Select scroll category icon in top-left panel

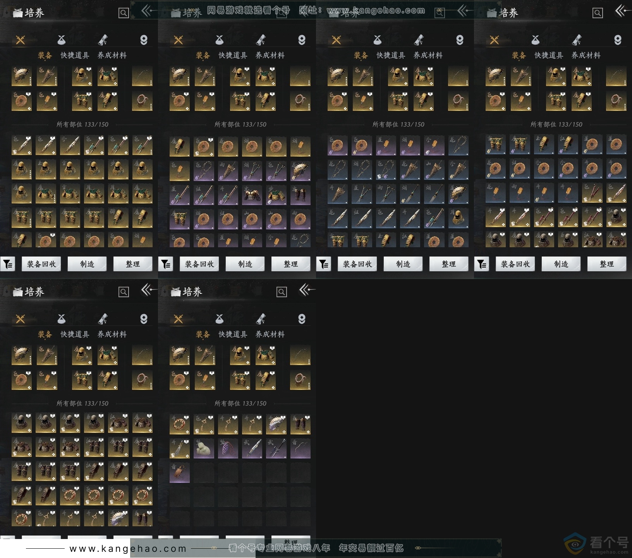[103, 40]
